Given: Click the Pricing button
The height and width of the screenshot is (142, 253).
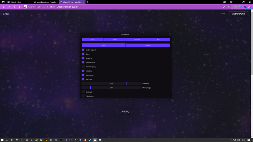Looking at the screenshot, I should pos(126,111).
